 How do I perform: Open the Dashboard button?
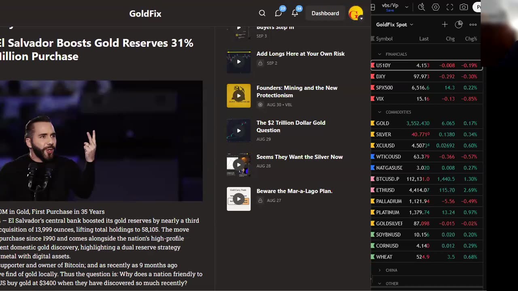click(x=325, y=13)
